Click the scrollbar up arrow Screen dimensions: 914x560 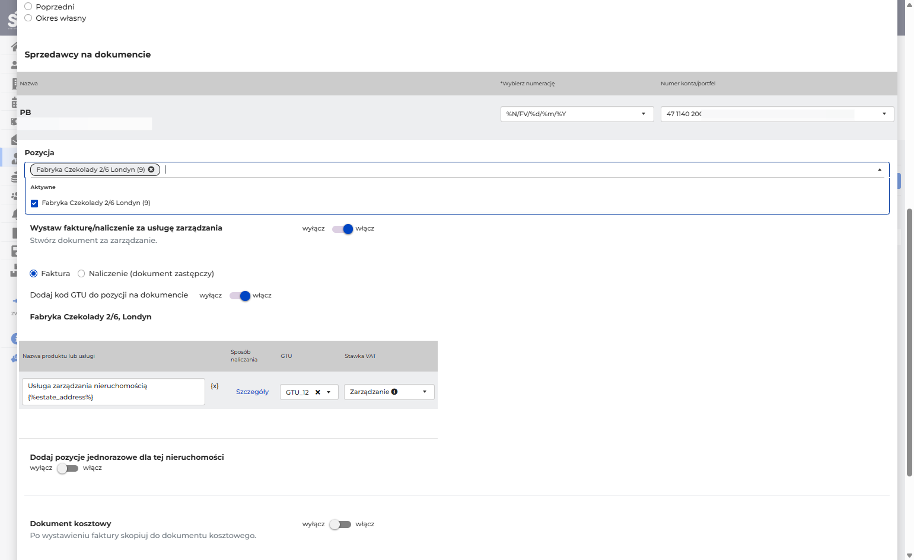(x=909, y=4)
